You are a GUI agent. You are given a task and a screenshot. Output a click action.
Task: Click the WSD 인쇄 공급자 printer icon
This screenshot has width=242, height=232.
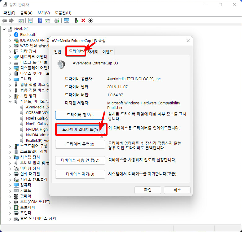tap(16, 46)
